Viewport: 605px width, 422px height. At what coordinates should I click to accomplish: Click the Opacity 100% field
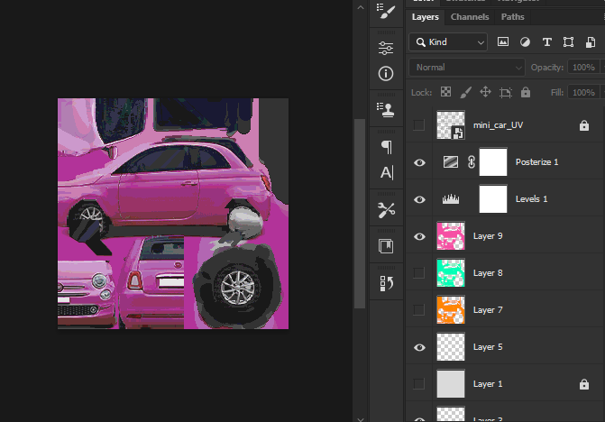pyautogui.click(x=583, y=68)
